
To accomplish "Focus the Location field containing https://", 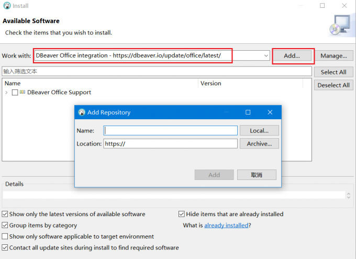I will tap(171, 143).
